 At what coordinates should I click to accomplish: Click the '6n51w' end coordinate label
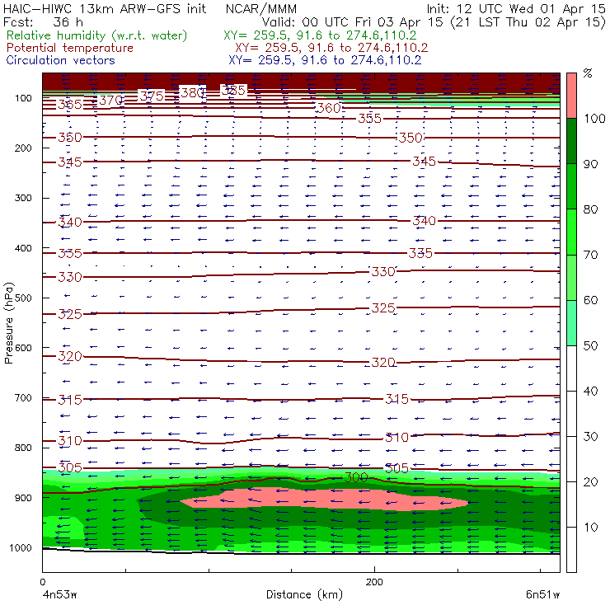click(542, 594)
